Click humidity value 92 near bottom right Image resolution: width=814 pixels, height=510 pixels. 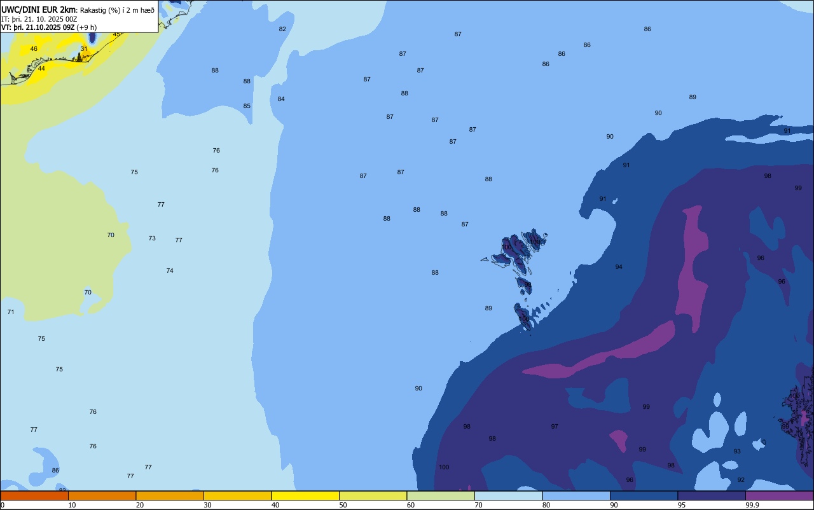[741, 480]
